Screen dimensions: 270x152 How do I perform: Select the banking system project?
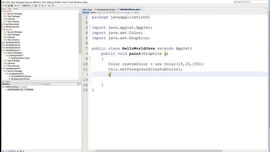(12, 24)
